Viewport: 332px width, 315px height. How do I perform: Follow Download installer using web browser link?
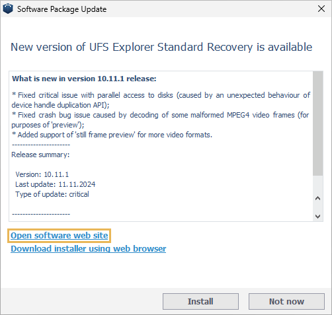pos(89,249)
